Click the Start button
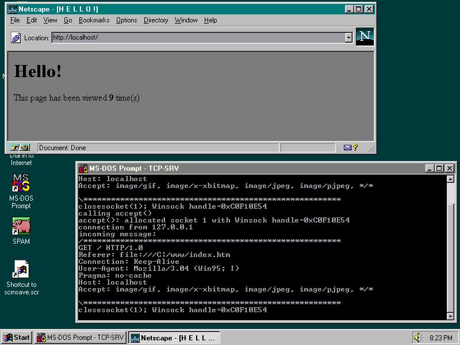This screenshot has width=460, height=345. 17,338
